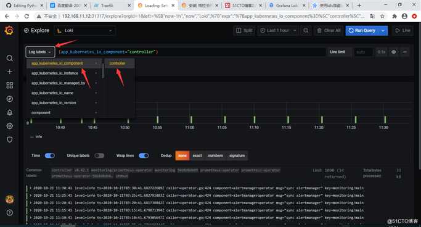The height and width of the screenshot is (227, 421).
Task: Open the browser extensions puzzle icon
Action: (x=394, y=17)
